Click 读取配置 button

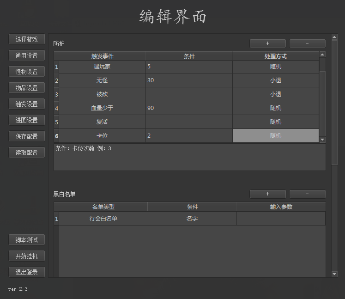click(x=27, y=153)
